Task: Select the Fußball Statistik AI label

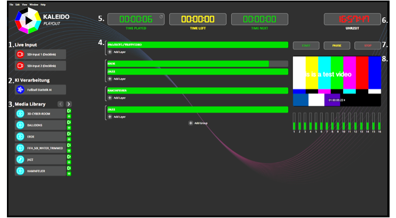Action: tap(40, 90)
